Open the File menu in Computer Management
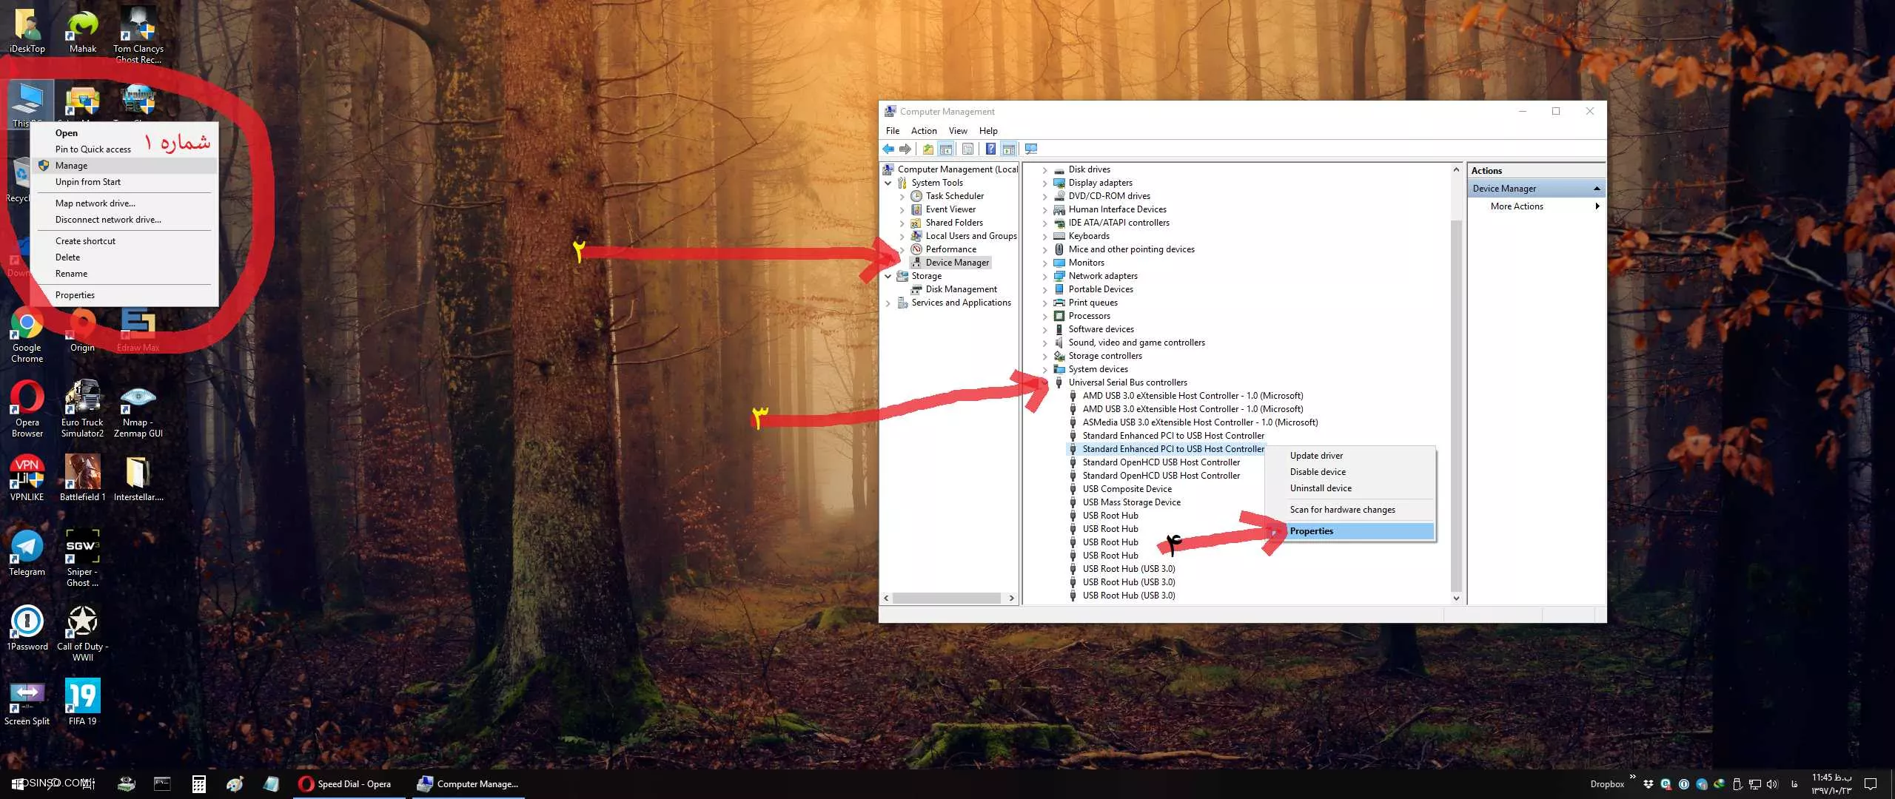The height and width of the screenshot is (799, 1895). pyautogui.click(x=893, y=131)
